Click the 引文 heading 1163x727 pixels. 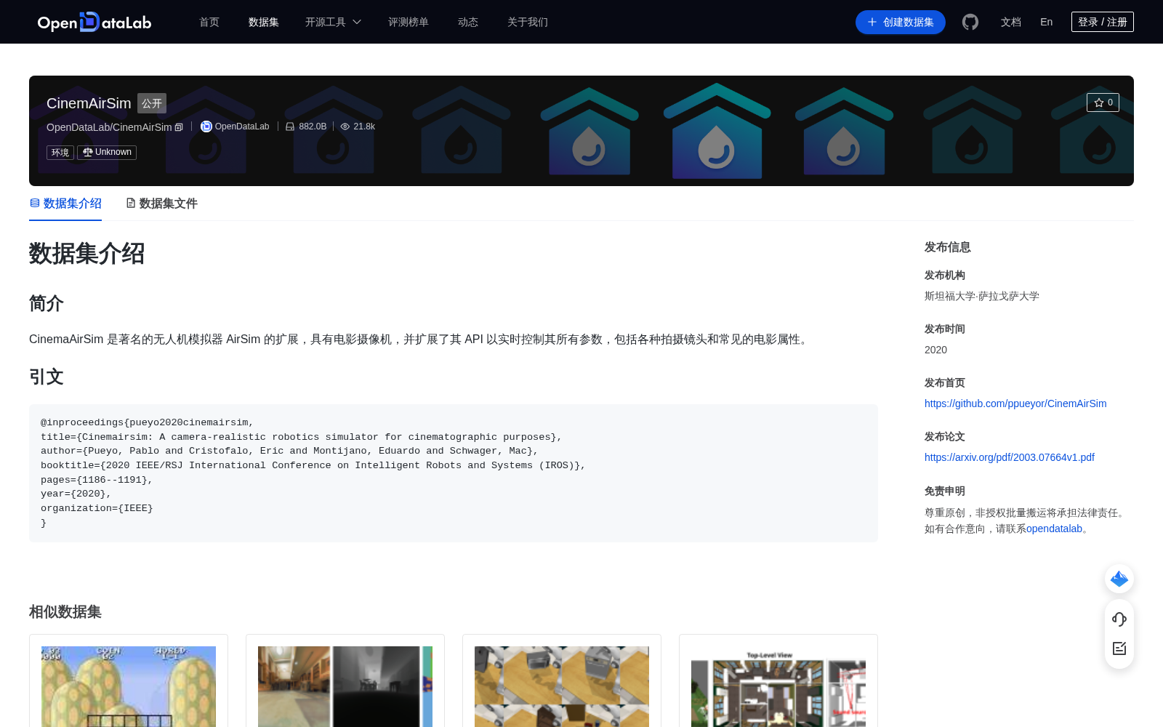click(x=47, y=377)
